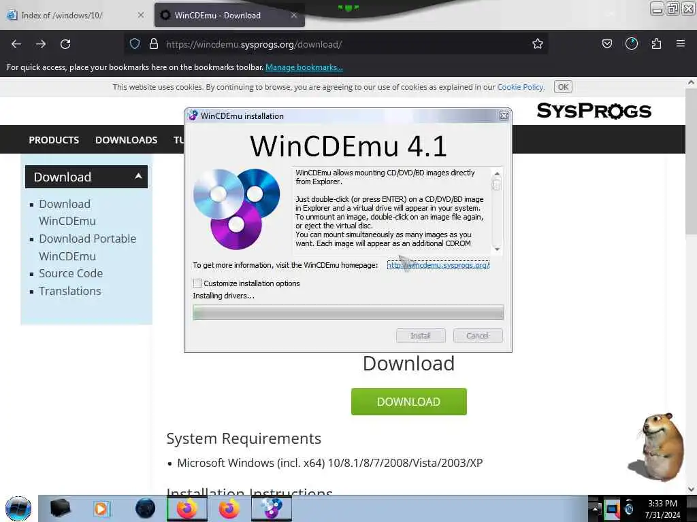Open the Pocket save icon
Image resolution: width=697 pixels, height=522 pixels.
coord(606,43)
